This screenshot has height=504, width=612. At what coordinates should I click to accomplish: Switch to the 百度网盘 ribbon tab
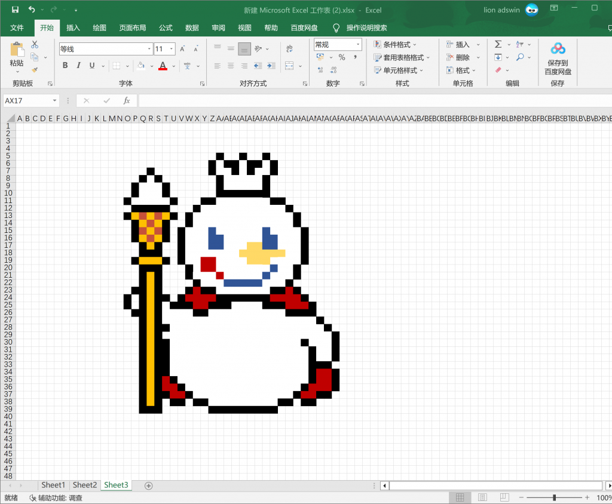coord(304,27)
